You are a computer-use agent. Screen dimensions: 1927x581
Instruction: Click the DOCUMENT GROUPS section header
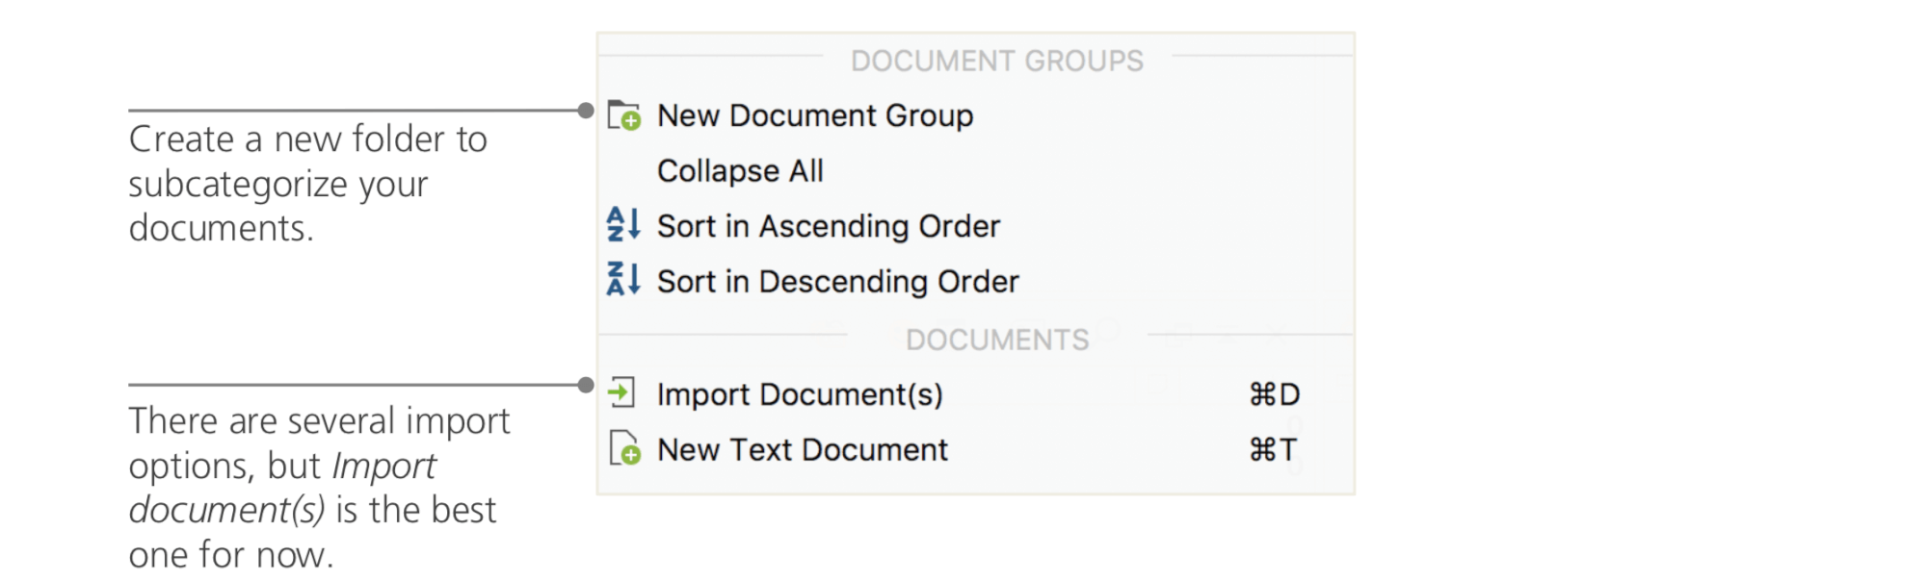click(996, 62)
